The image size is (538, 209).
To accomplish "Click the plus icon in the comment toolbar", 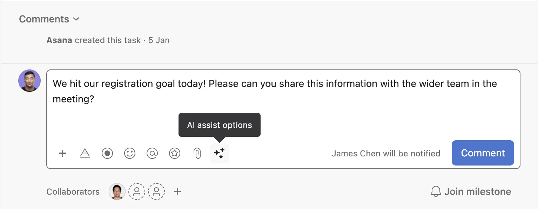I will click(x=62, y=153).
